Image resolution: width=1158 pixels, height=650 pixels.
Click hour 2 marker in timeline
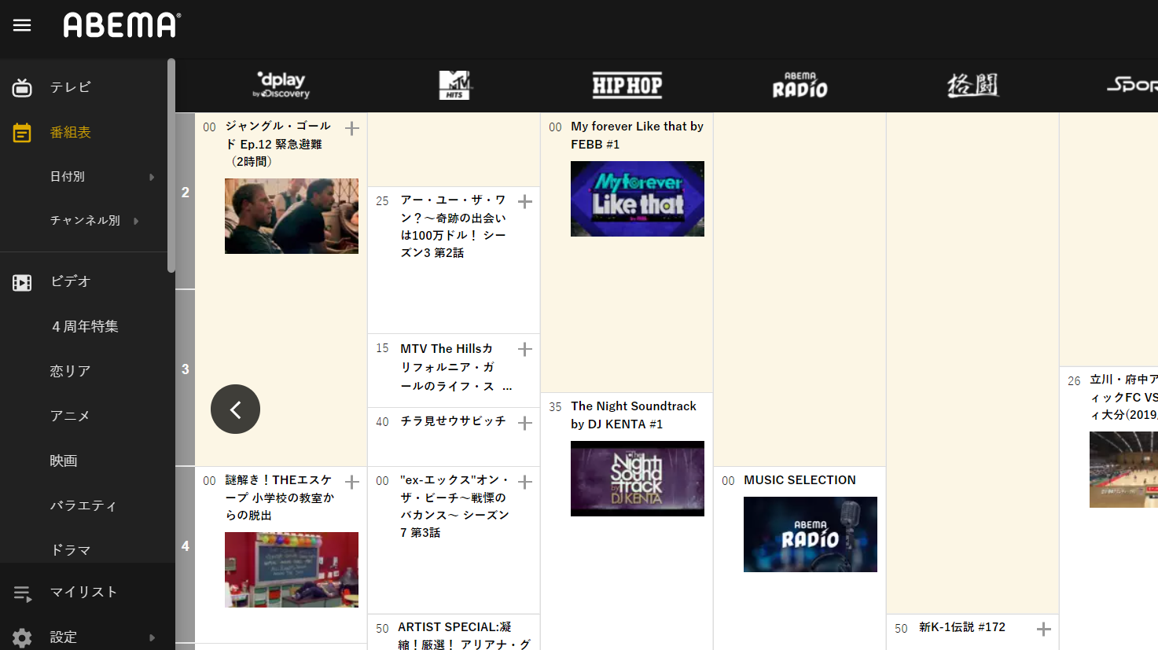point(186,193)
